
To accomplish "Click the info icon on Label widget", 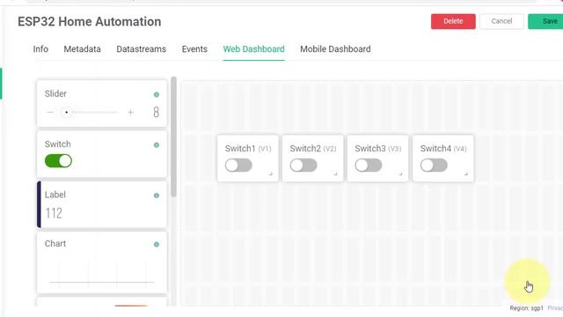I will [157, 195].
